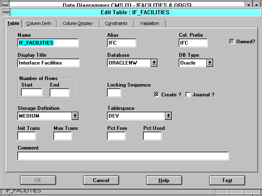Expand the Storage Definition dropdown

tap(75, 116)
